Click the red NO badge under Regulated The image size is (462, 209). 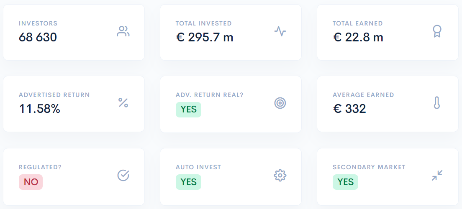[x=31, y=182]
